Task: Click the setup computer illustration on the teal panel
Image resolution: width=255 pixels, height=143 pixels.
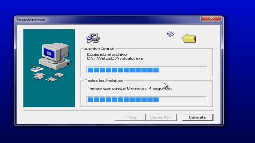Action: (x=50, y=62)
